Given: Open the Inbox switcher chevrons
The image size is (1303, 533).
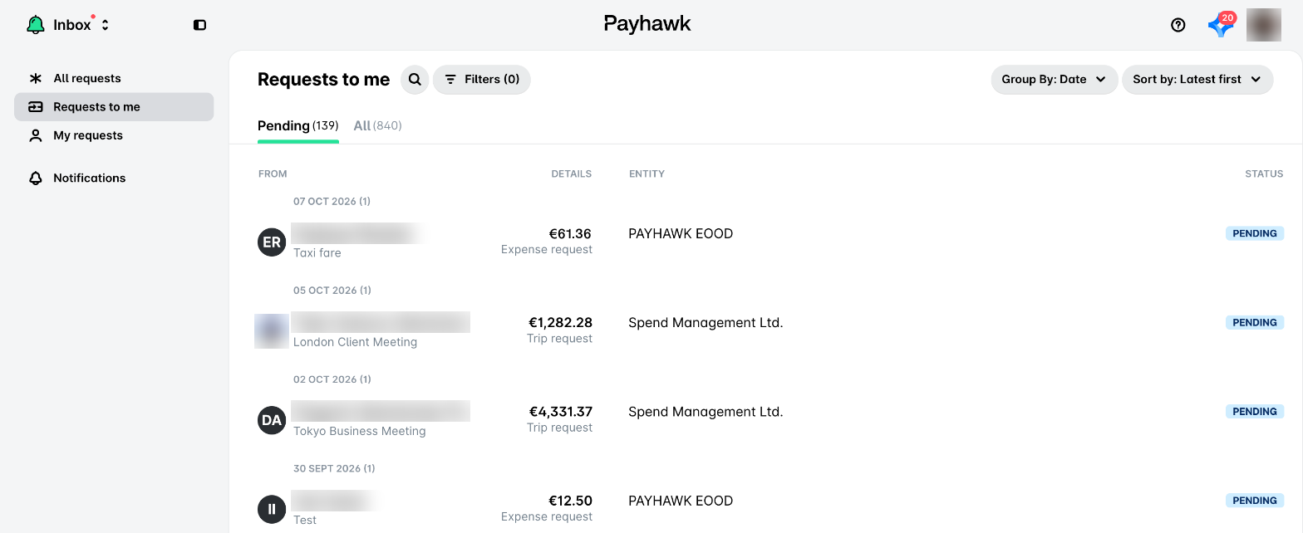Looking at the screenshot, I should point(105,25).
